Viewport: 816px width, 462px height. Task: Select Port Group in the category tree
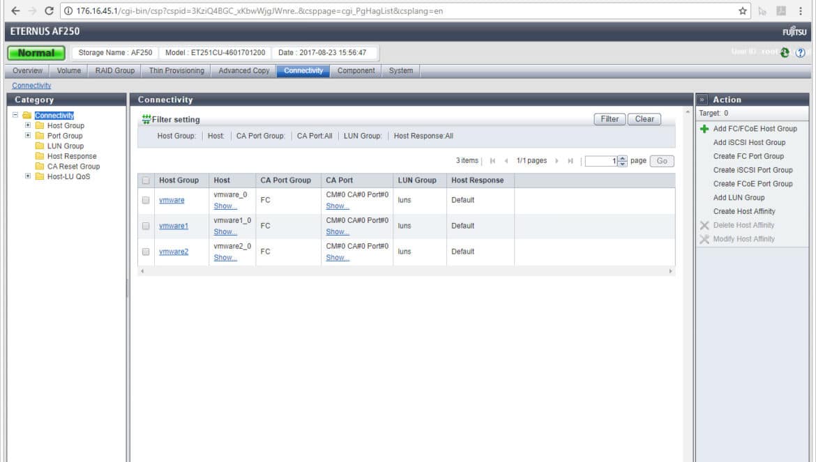click(65, 136)
